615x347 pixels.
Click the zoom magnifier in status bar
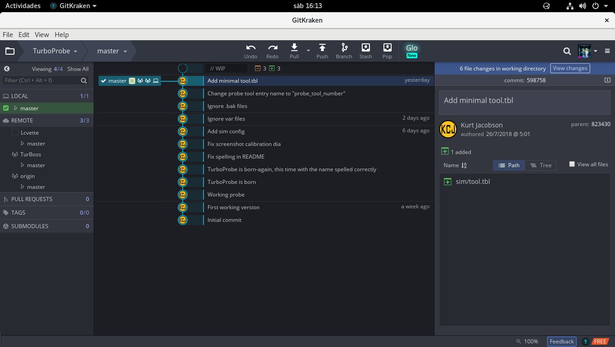[x=519, y=342]
